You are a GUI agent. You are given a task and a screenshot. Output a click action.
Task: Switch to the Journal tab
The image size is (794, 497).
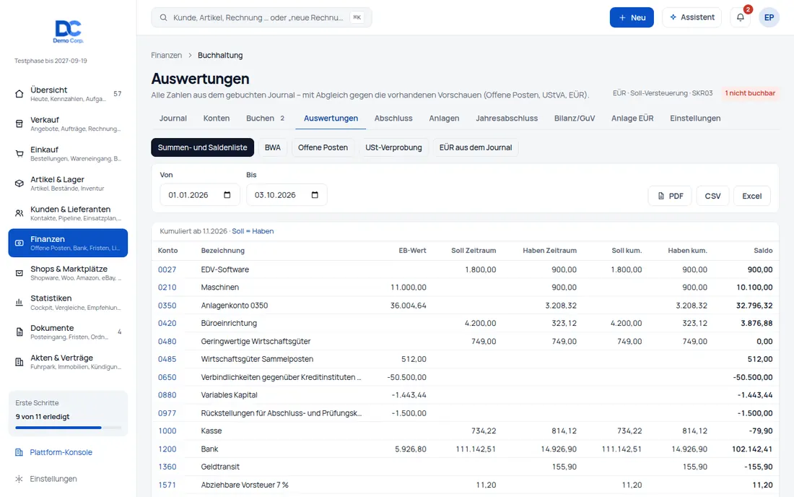pyautogui.click(x=173, y=118)
